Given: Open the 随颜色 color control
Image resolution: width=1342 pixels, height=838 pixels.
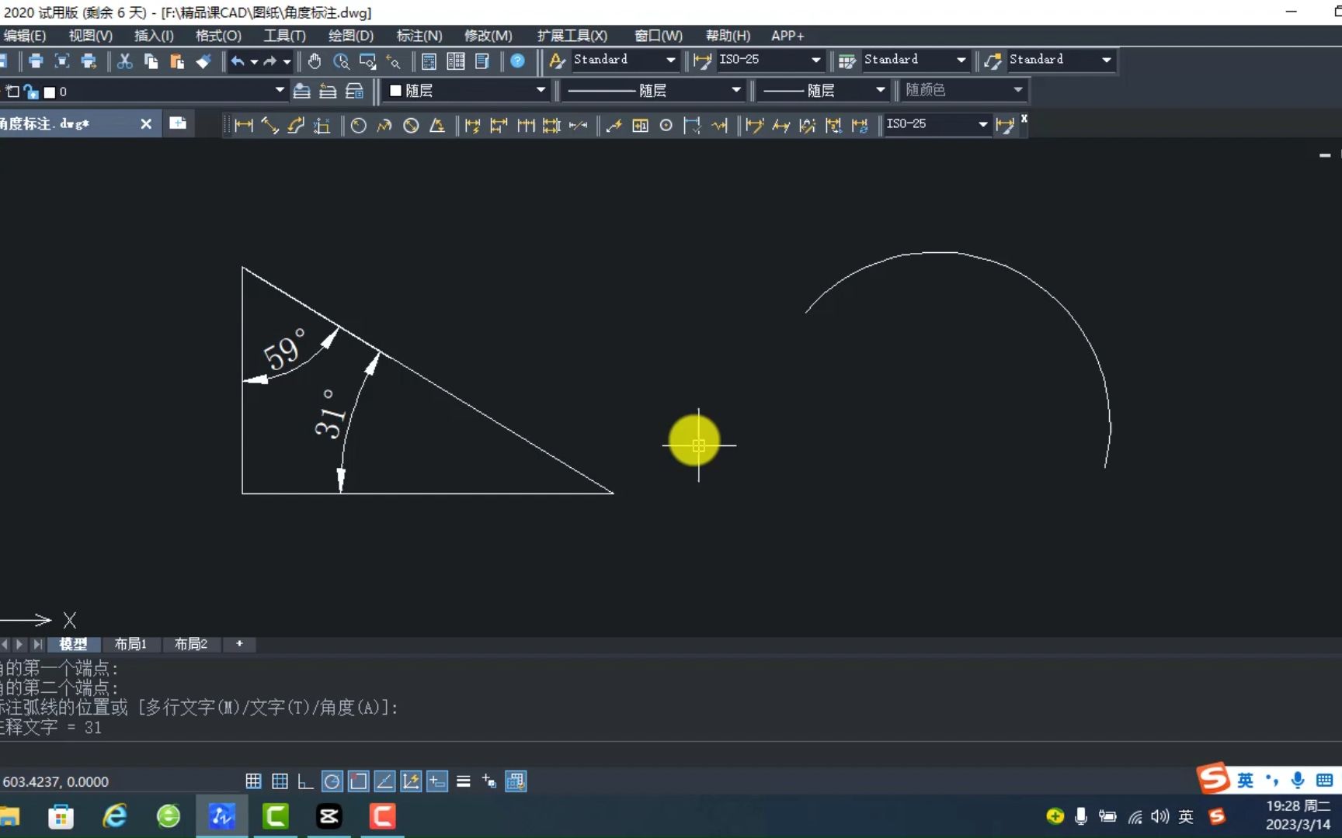Looking at the screenshot, I should tap(963, 90).
